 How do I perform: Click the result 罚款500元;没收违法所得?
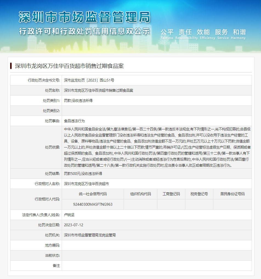83,174
